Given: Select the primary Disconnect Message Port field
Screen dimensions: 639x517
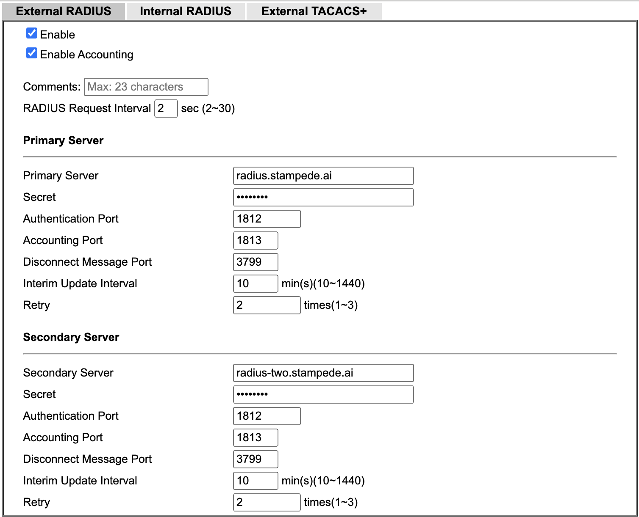Looking at the screenshot, I should (255, 262).
